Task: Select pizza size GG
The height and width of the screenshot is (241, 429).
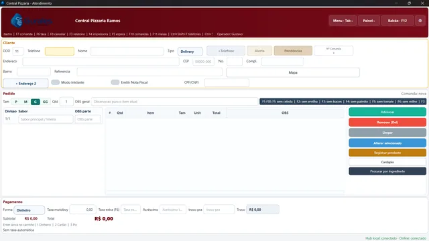Action: tap(45, 102)
